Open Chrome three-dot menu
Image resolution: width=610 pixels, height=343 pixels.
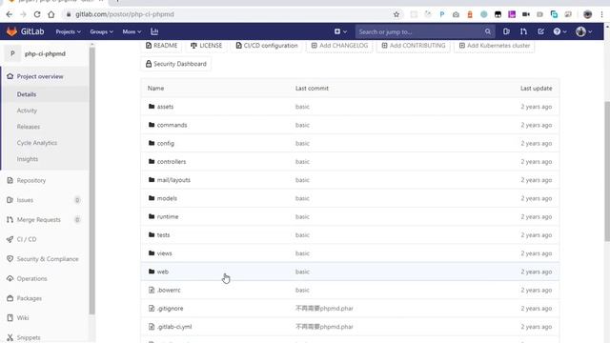[601, 14]
